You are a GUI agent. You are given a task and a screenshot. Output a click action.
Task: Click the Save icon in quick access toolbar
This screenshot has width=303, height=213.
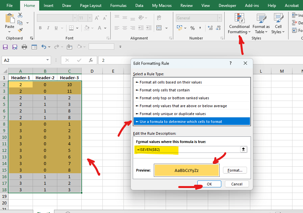[x=5, y=47]
